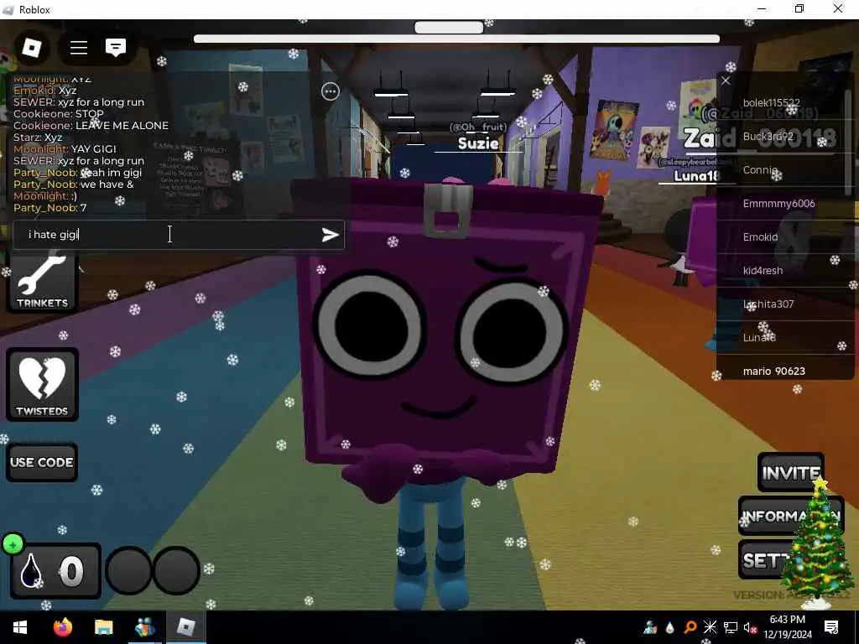Open the SETTINGS button

[767, 559]
